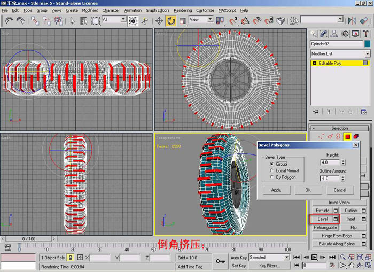Image resolution: width=374 pixels, height=272 pixels.
Task: Click the Angle Snap toggle icon
Action: pyautogui.click(x=245, y=21)
